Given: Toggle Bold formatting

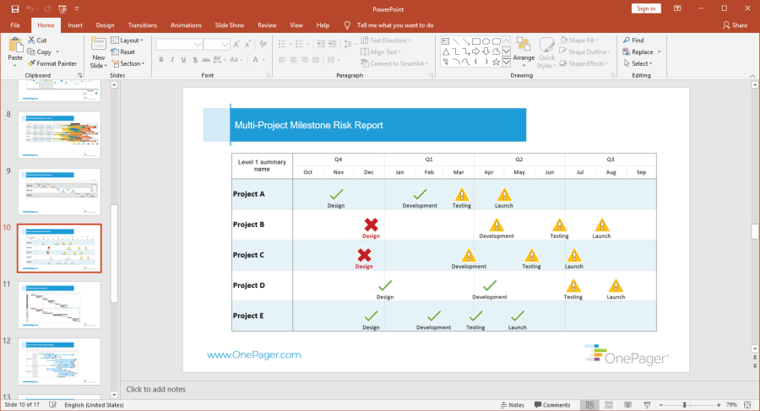Looking at the screenshot, I should [161, 60].
